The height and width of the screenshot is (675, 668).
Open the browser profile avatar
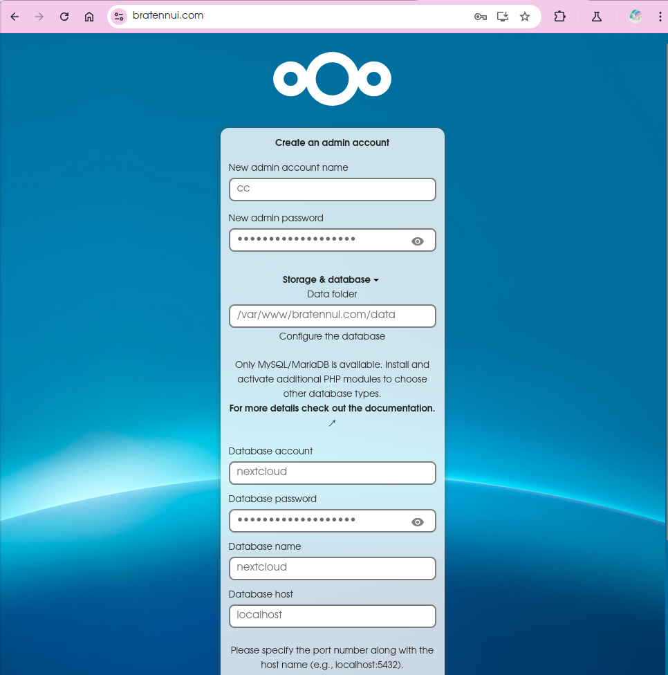635,17
